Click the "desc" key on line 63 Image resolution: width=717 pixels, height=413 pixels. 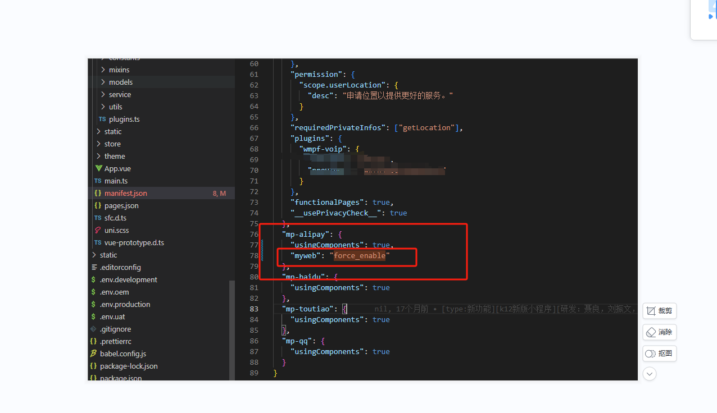(321, 95)
